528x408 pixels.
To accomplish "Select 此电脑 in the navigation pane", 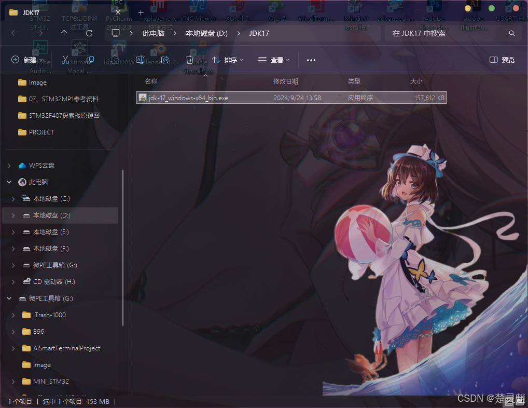I will [x=33, y=182].
